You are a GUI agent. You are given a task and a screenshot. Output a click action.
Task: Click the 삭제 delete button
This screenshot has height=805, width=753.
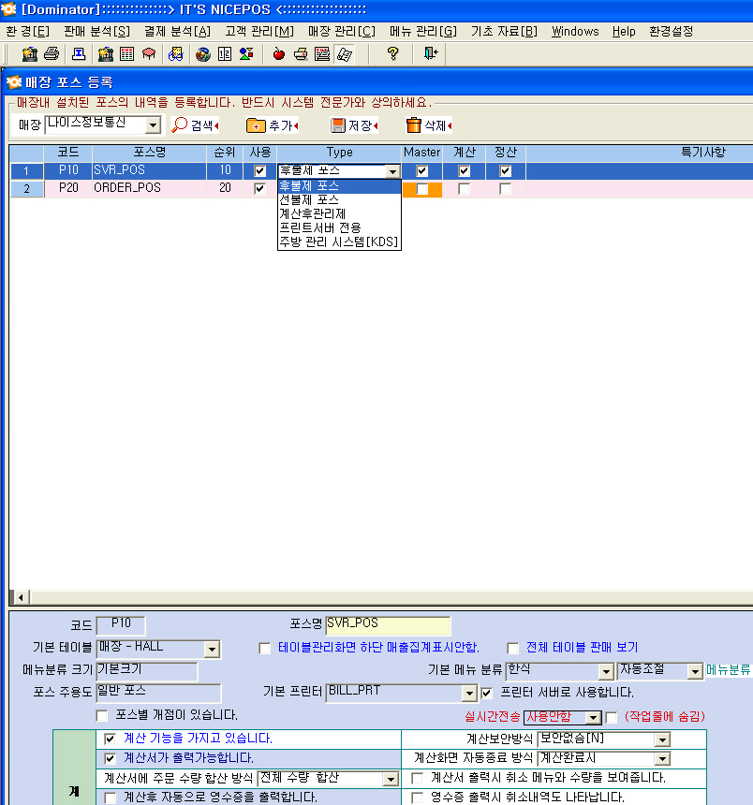coord(429,125)
